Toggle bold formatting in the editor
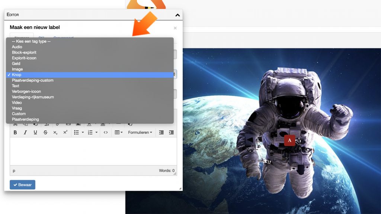Image resolution: width=381 pixels, height=214 pixels. point(15,132)
